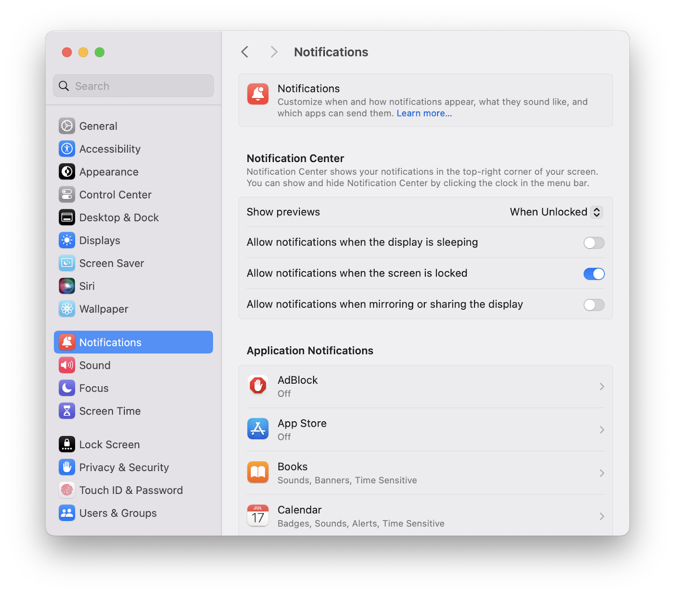Click the Accessibility icon in sidebar
This screenshot has width=675, height=596.
(67, 149)
